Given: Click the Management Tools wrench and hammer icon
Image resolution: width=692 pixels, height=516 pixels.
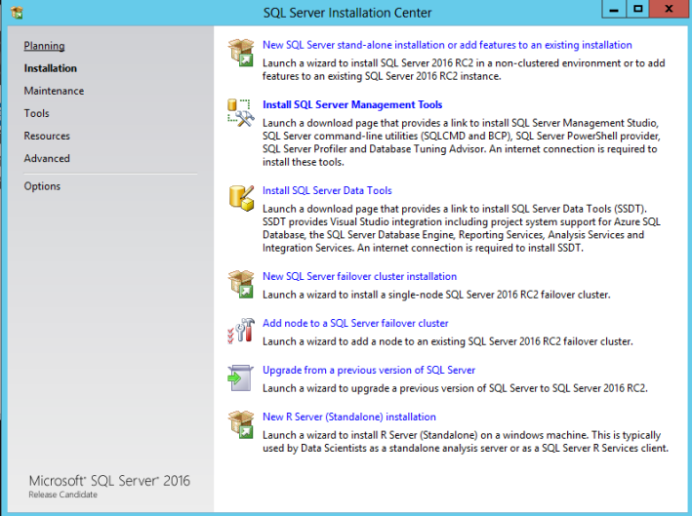Looking at the screenshot, I should tap(241, 112).
